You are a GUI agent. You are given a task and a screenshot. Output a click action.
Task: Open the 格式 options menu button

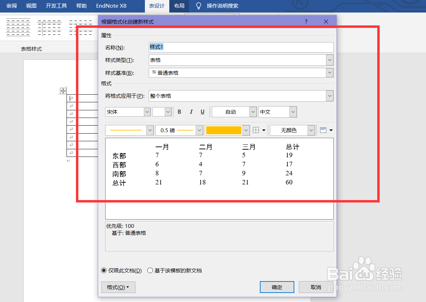118,287
